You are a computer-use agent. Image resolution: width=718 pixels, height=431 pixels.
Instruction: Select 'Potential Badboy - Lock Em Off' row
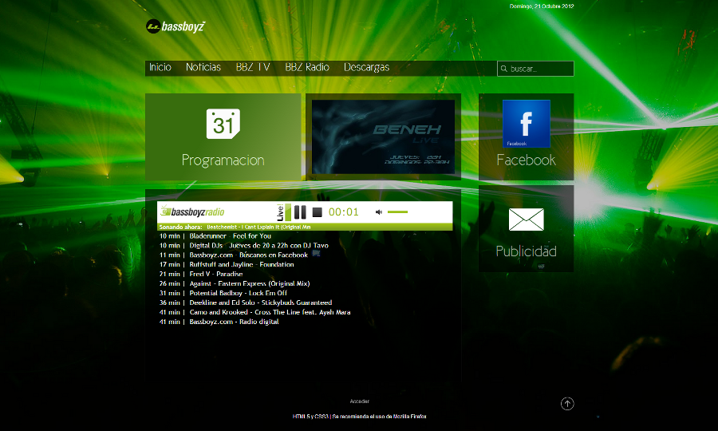(x=223, y=293)
